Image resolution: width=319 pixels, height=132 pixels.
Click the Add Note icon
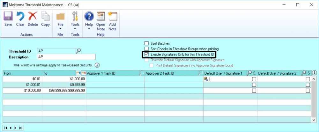click(x=113, y=16)
